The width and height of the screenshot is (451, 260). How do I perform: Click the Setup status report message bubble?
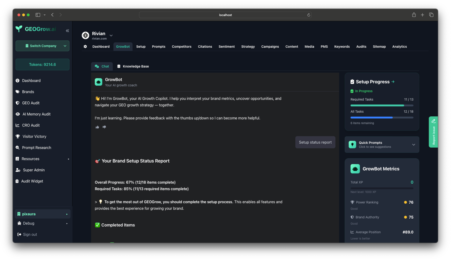pos(315,142)
